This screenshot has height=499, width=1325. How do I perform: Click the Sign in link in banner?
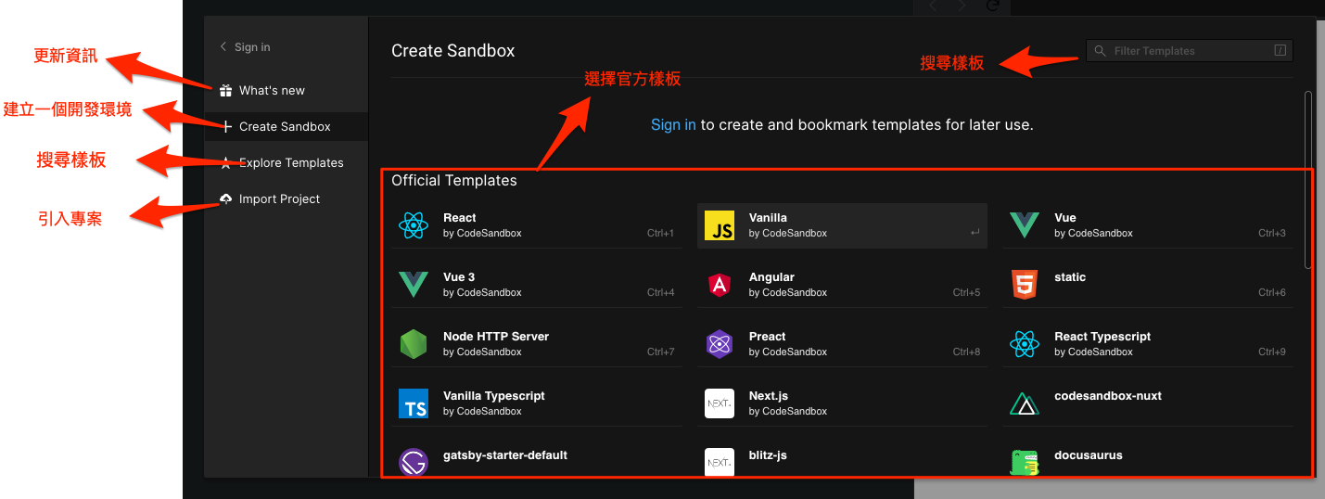pos(673,124)
